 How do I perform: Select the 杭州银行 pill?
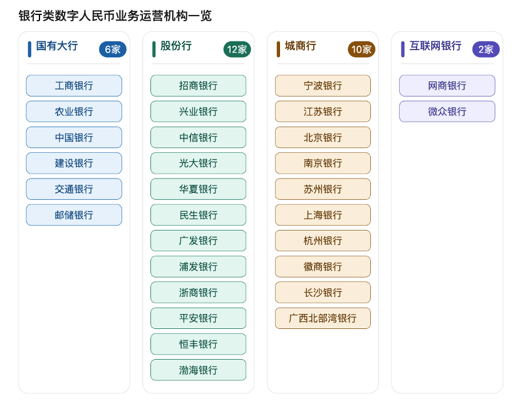click(x=323, y=241)
